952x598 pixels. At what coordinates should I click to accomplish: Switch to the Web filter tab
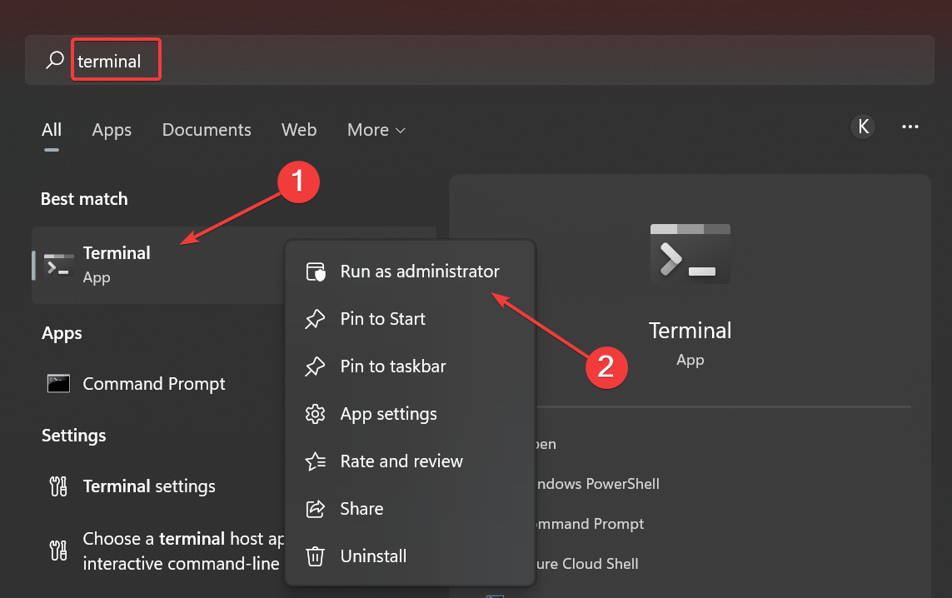(299, 130)
